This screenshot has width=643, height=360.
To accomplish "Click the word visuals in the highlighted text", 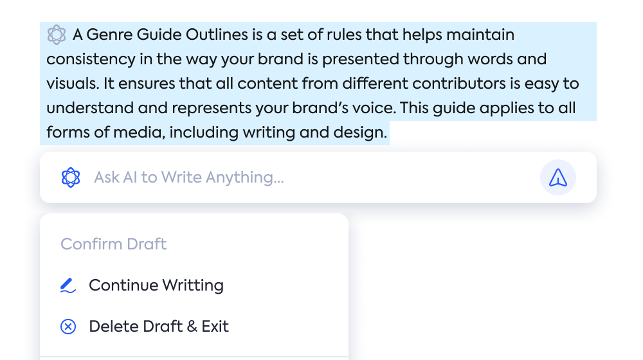I will pyautogui.click(x=73, y=84).
